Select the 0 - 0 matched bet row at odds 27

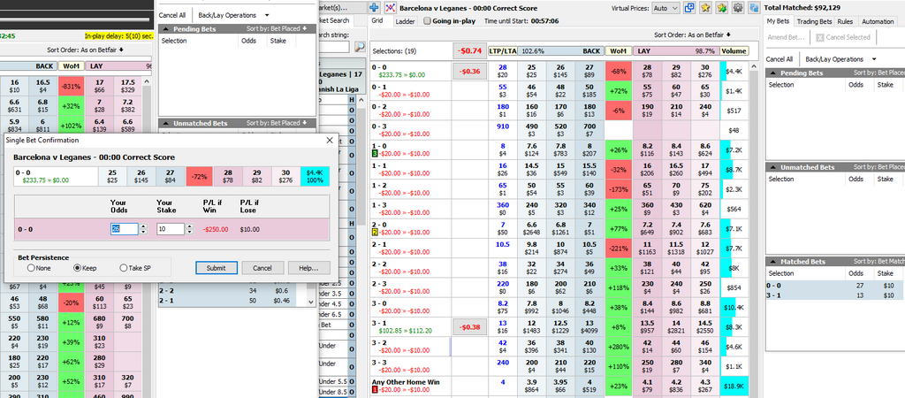pos(834,286)
